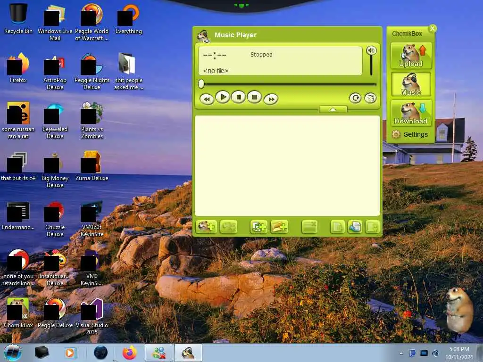Toggle repeat mode in the Music Player

point(355,98)
